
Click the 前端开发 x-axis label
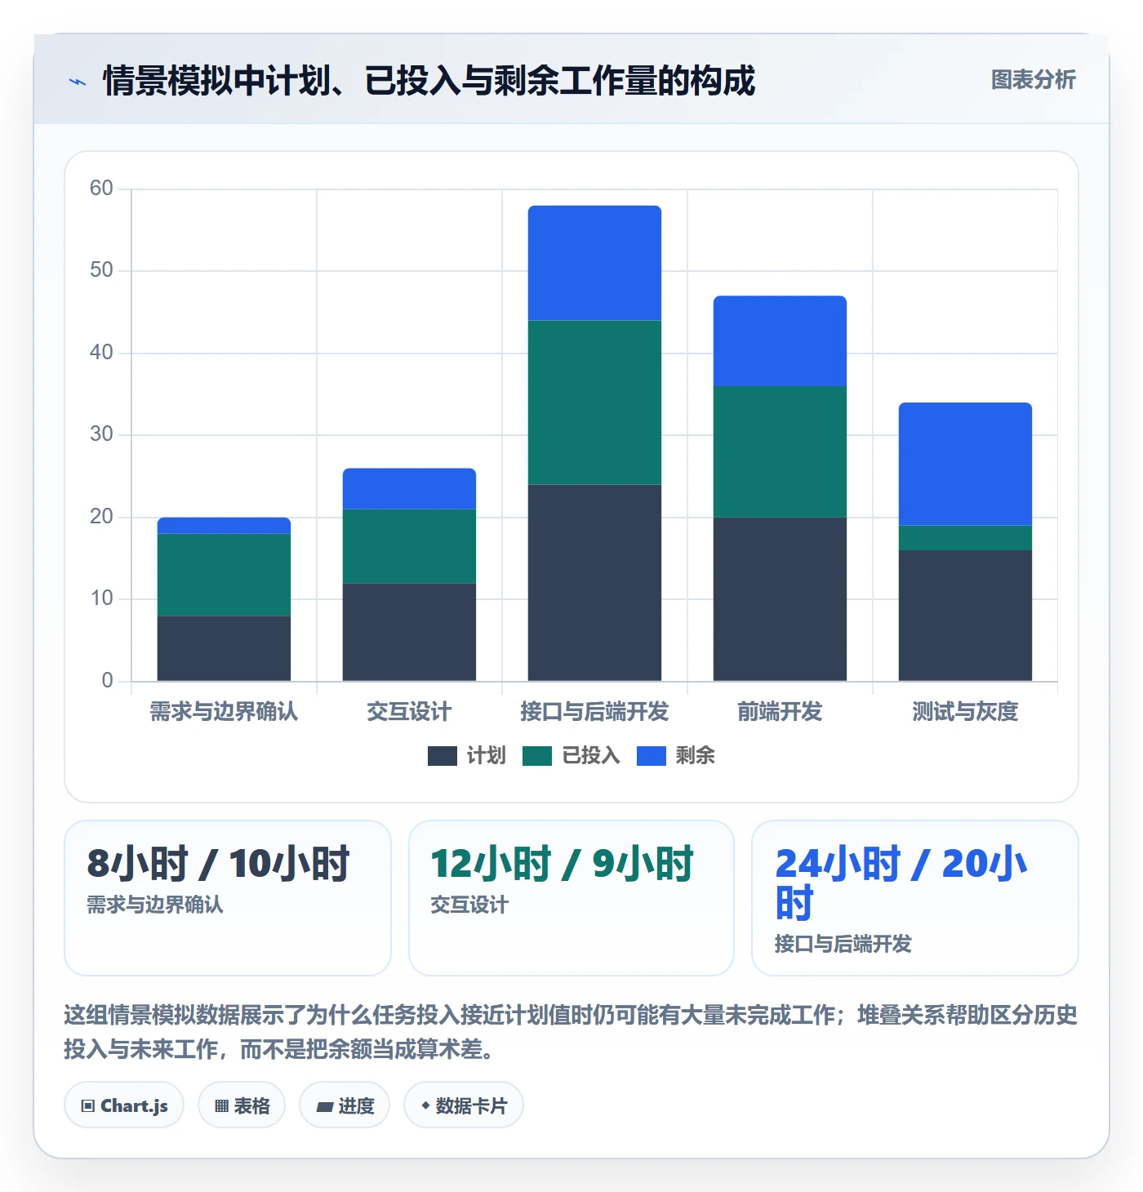pyautogui.click(x=780, y=712)
